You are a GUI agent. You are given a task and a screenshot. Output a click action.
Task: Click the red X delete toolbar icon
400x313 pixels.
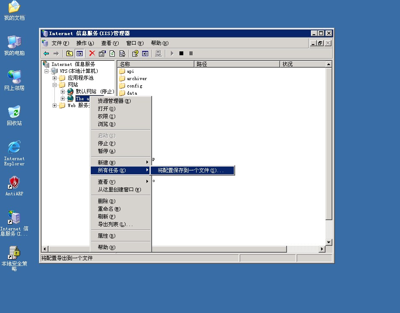92,54
